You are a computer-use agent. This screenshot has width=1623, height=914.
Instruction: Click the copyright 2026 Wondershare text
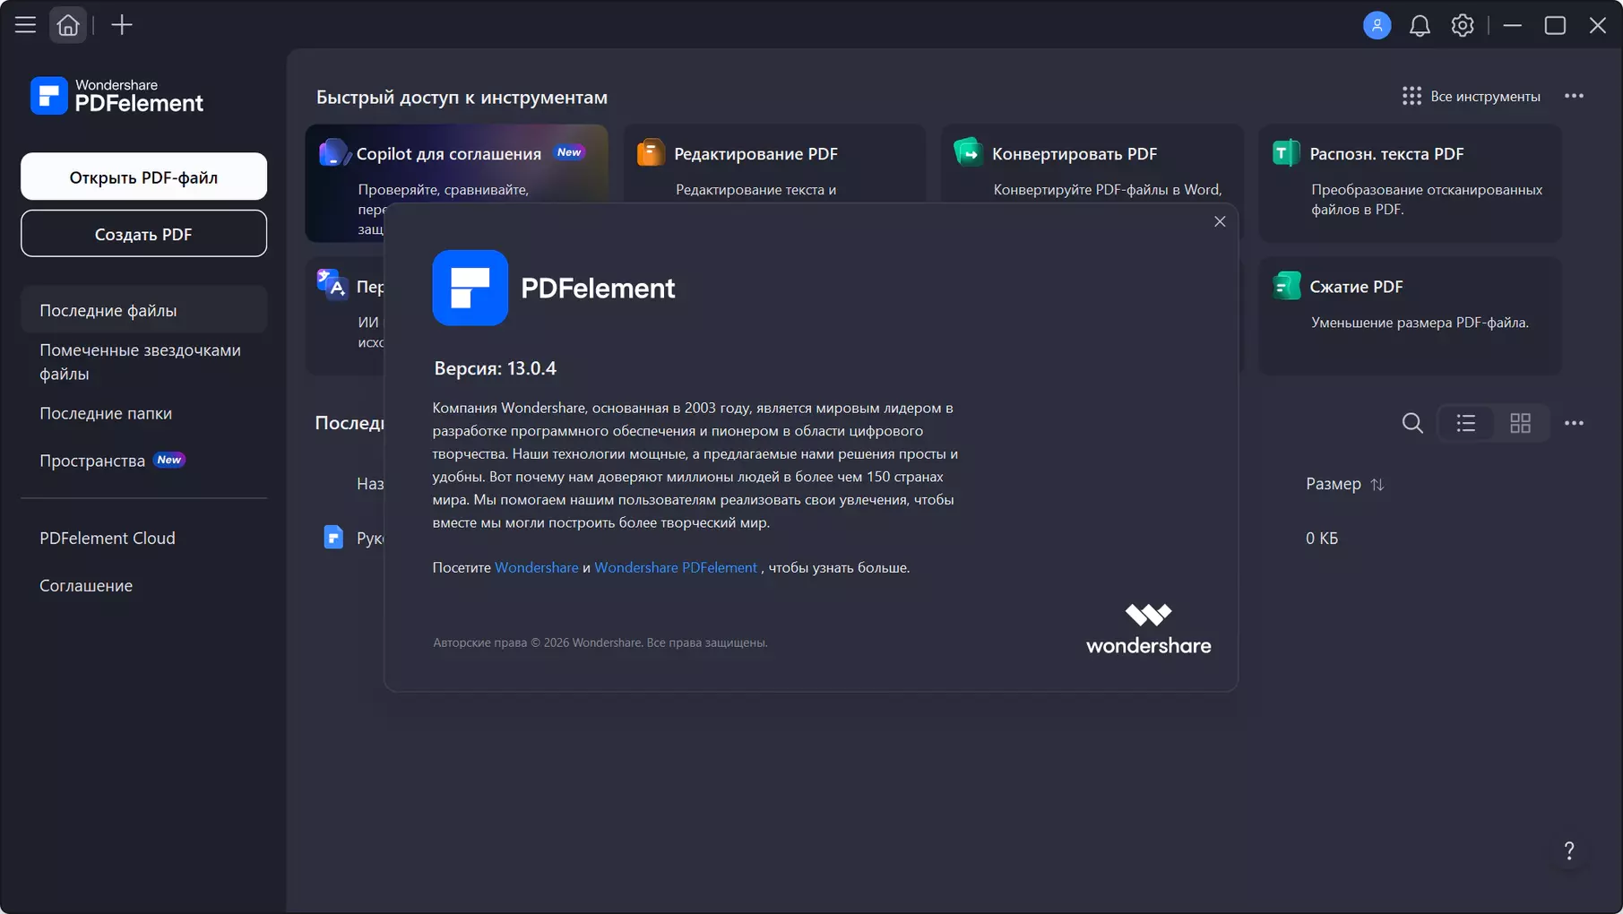[x=600, y=642]
